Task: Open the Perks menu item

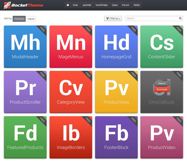Action: pyautogui.click(x=137, y=5)
